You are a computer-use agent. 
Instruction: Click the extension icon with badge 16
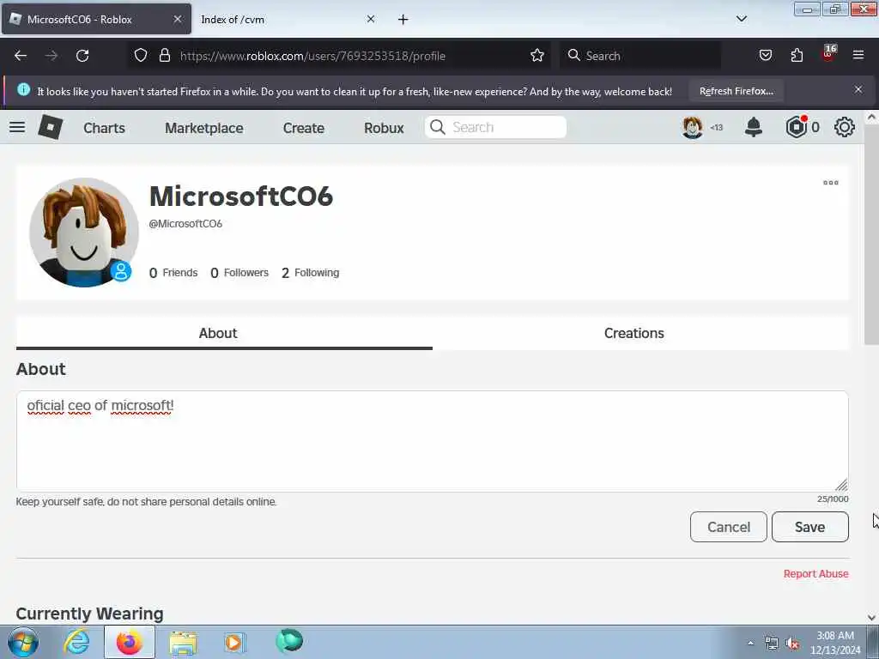point(828,54)
